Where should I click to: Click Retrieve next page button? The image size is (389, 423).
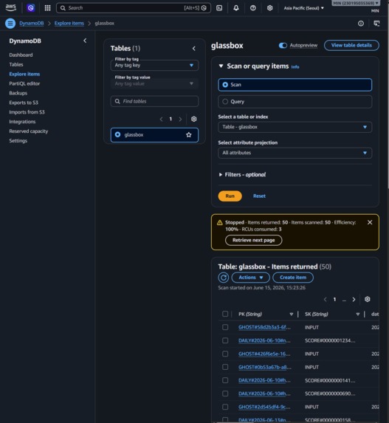254,240
